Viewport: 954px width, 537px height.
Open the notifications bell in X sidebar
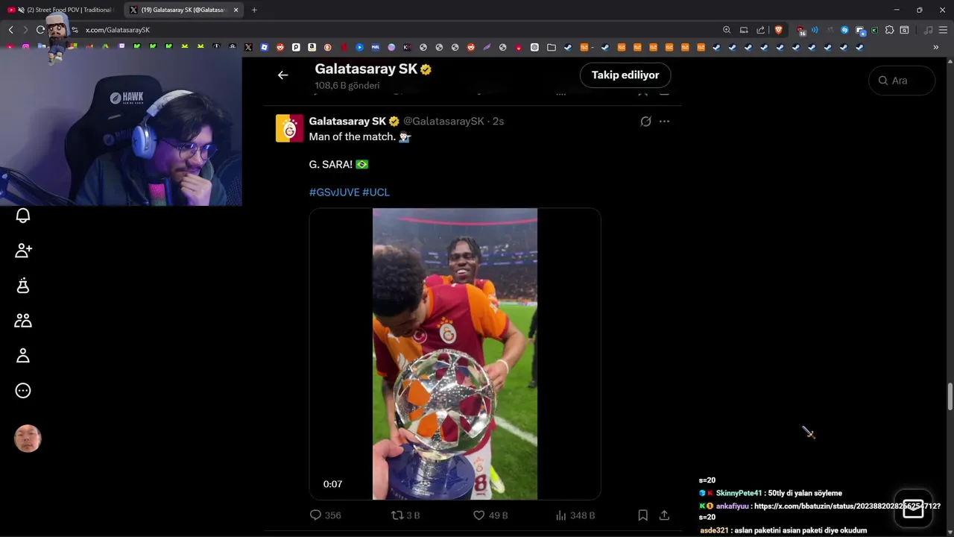(23, 216)
